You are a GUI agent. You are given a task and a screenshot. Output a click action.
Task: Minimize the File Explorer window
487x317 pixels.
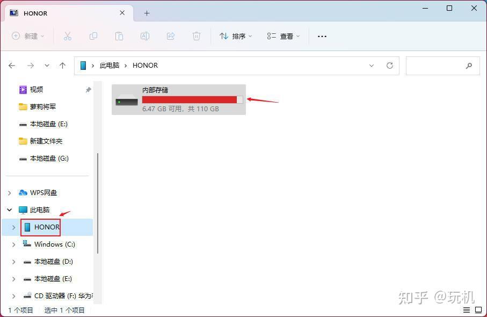tap(425, 8)
